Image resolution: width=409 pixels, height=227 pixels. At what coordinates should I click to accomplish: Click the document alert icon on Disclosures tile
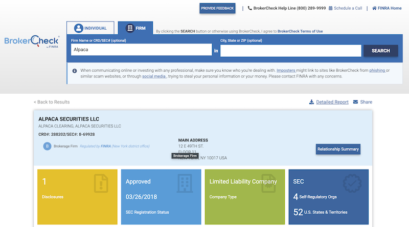pos(101,183)
